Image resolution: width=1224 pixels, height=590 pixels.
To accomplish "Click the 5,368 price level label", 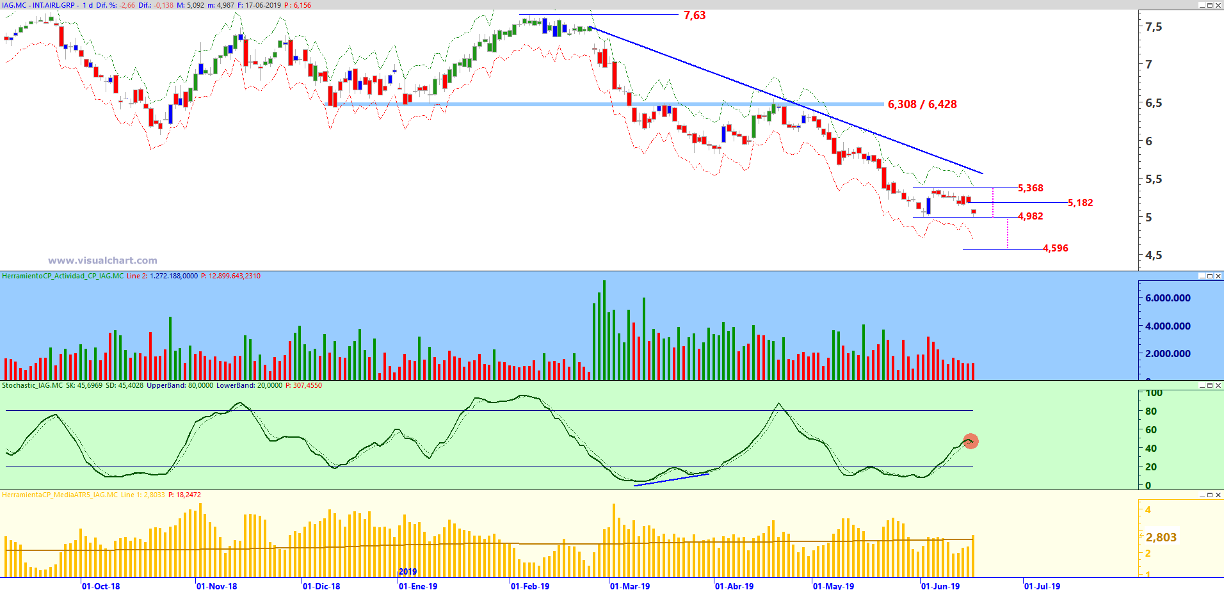I will pyautogui.click(x=1031, y=188).
